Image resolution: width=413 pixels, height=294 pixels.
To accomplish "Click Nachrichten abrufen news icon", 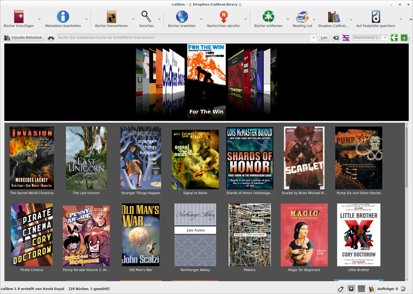I will pyautogui.click(x=224, y=17).
